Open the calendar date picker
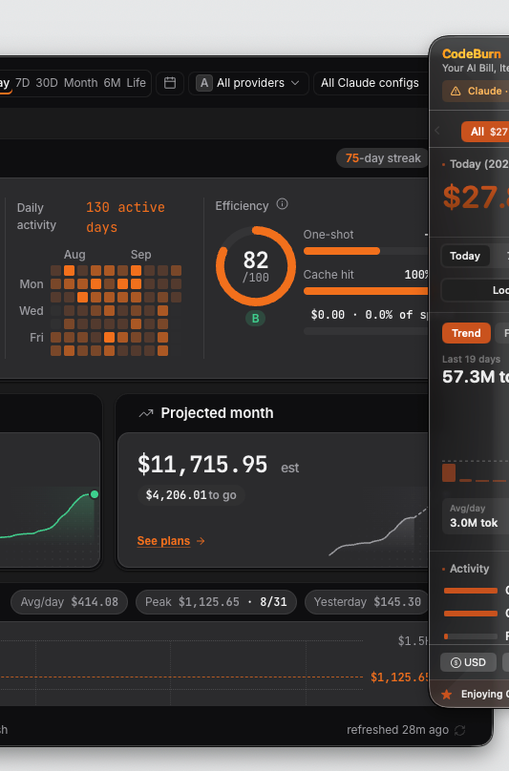 point(170,83)
